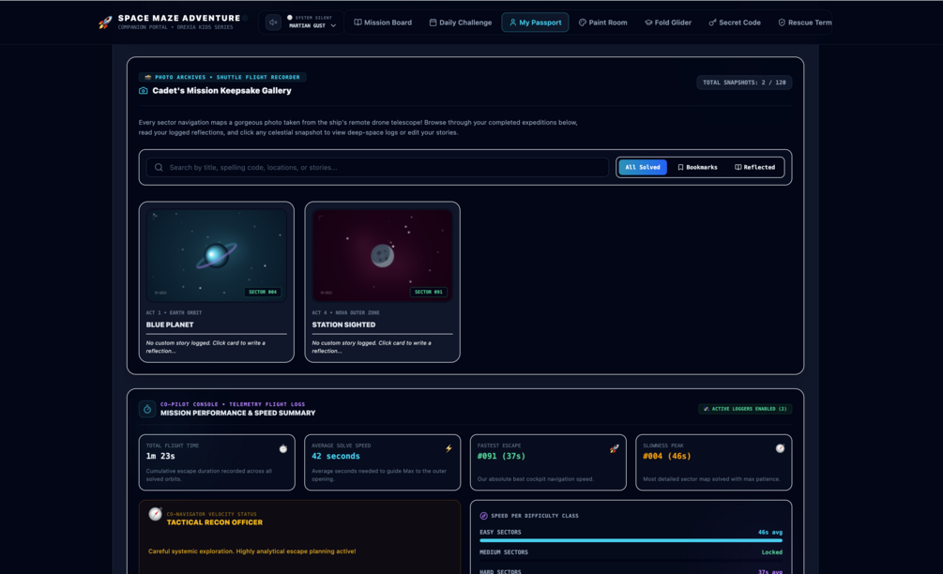Click the magnifier icon in search bar
943x574 pixels.
click(x=159, y=167)
